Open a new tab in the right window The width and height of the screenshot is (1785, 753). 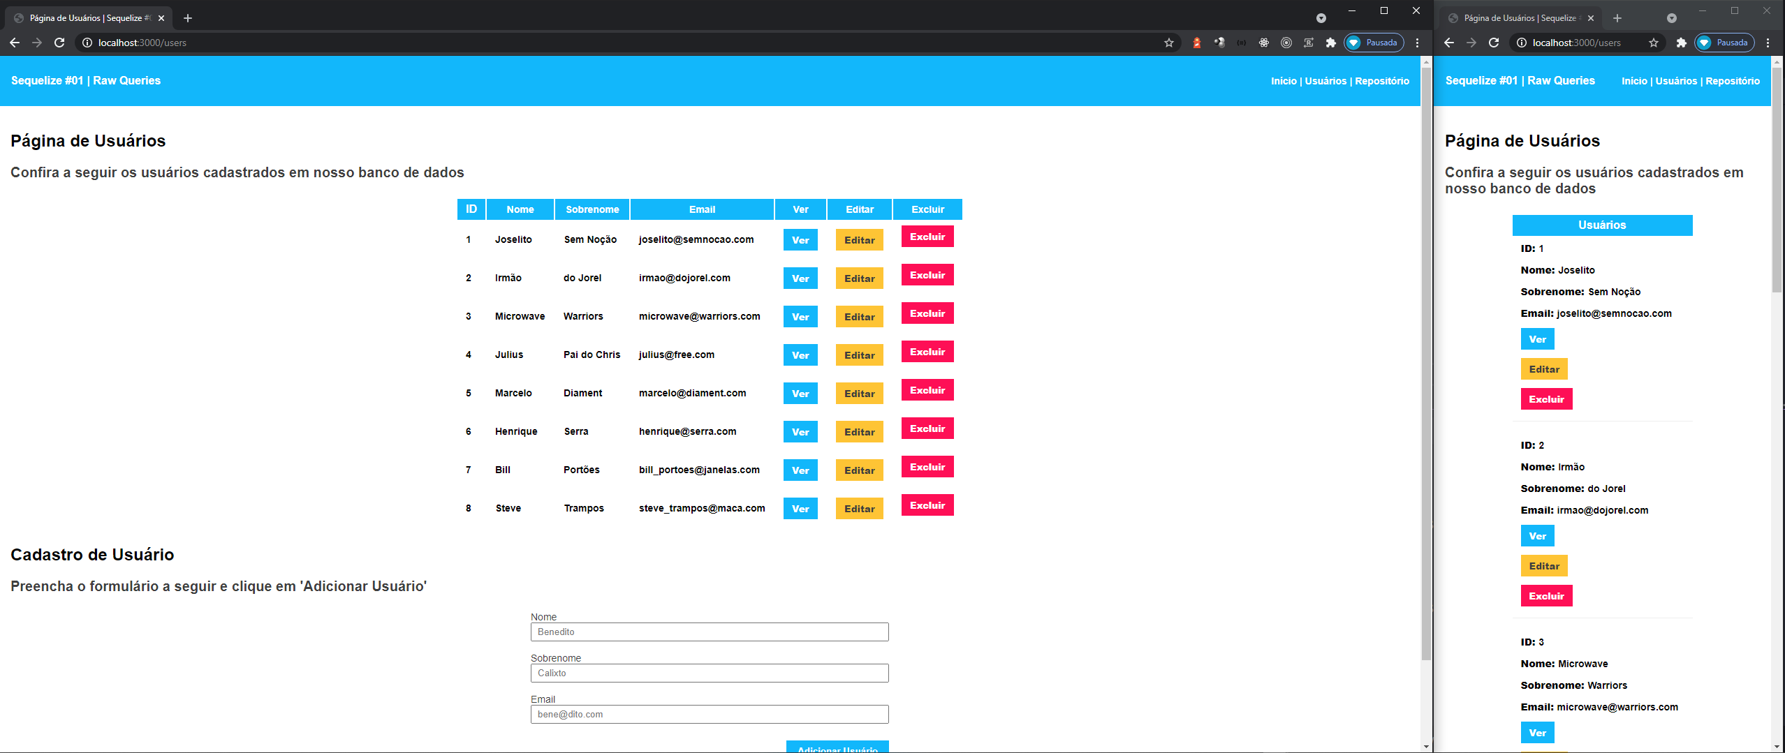(x=1617, y=18)
